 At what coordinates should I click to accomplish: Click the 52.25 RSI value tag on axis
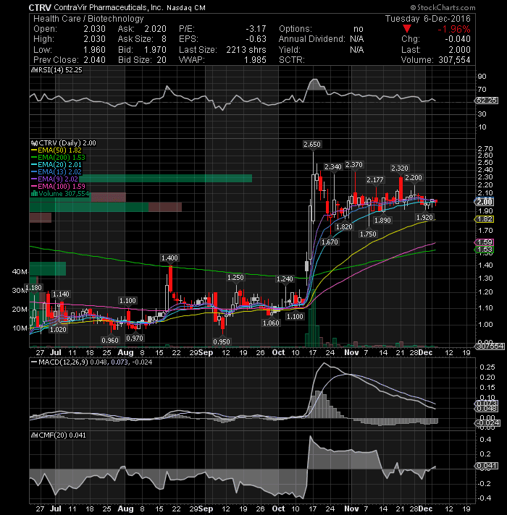(487, 100)
